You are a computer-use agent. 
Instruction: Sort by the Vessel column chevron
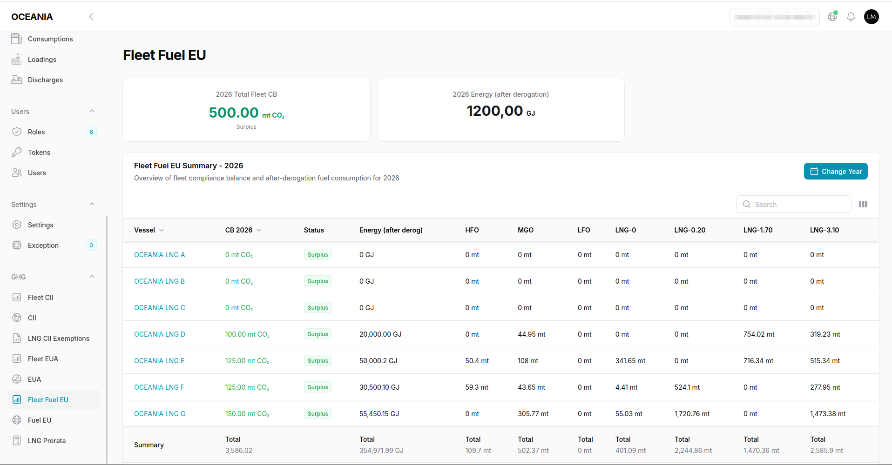(162, 230)
